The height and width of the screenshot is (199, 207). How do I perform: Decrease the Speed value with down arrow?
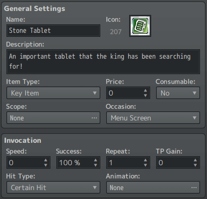point(46,165)
